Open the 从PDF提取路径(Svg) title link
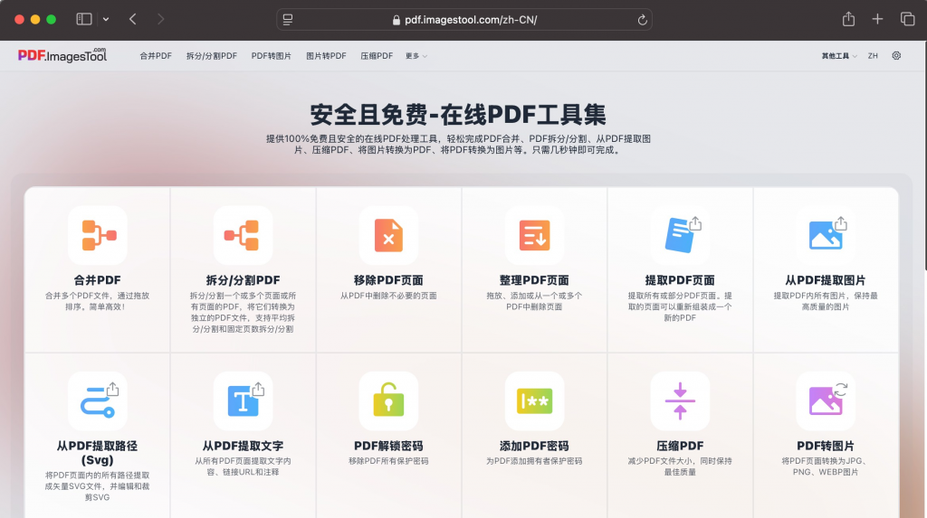Viewport: 927px width, 518px height. (x=98, y=453)
